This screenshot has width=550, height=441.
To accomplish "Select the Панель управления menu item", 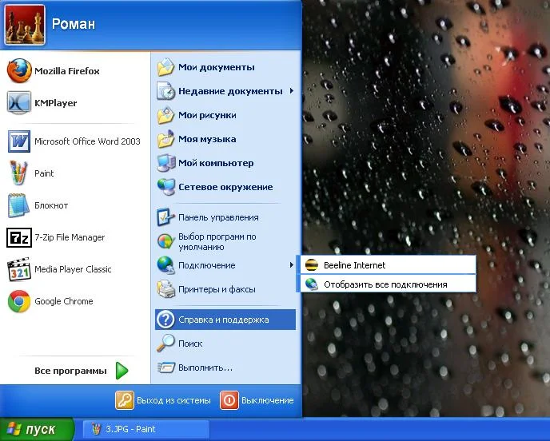I will (225, 217).
